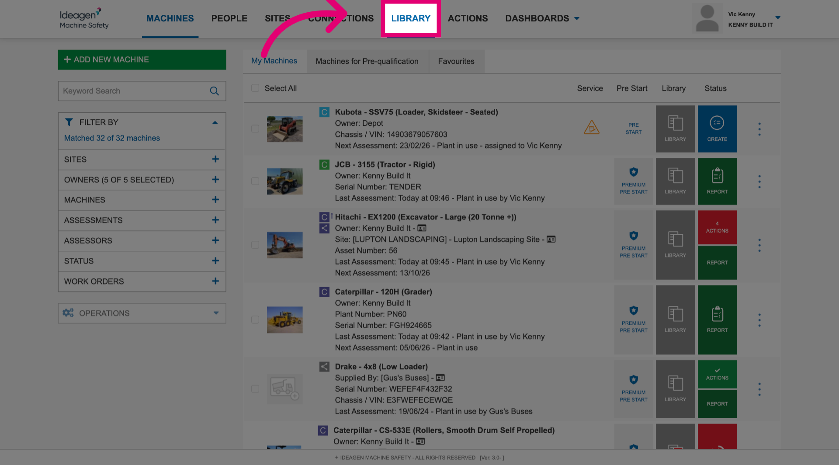Tick the Select All checkbox
The width and height of the screenshot is (839, 465).
click(255, 88)
